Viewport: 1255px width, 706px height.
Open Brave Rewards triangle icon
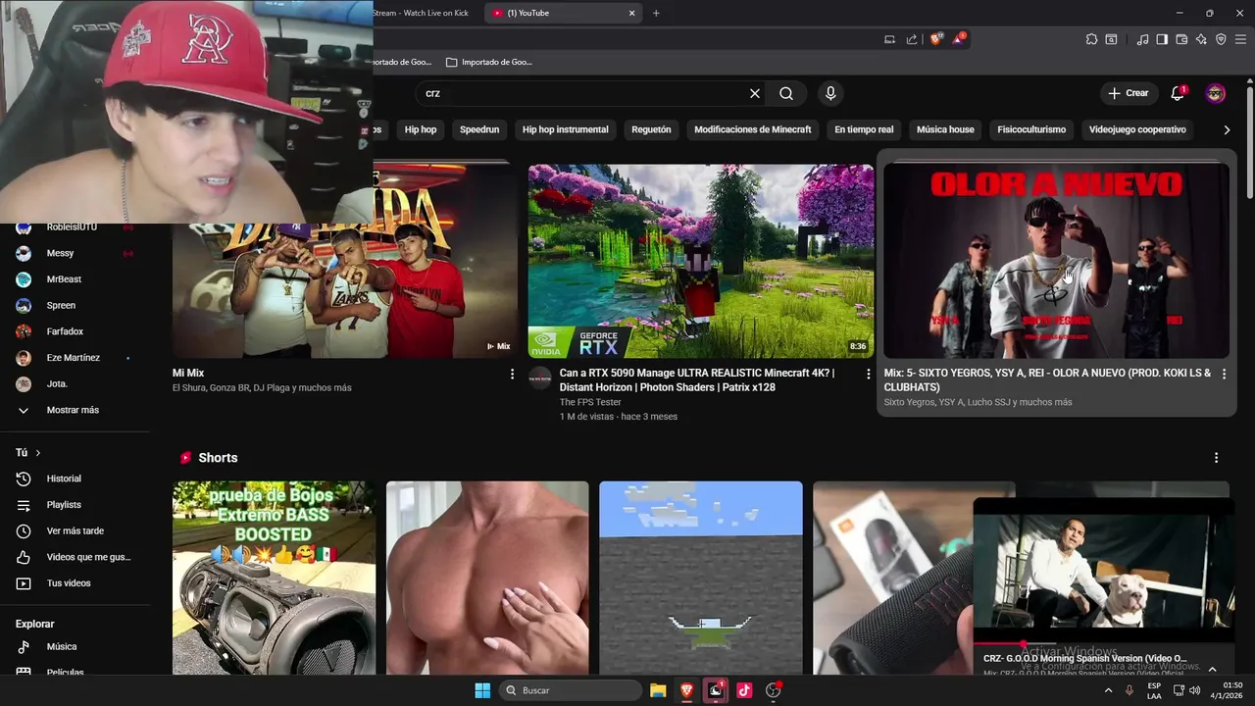tap(959, 39)
